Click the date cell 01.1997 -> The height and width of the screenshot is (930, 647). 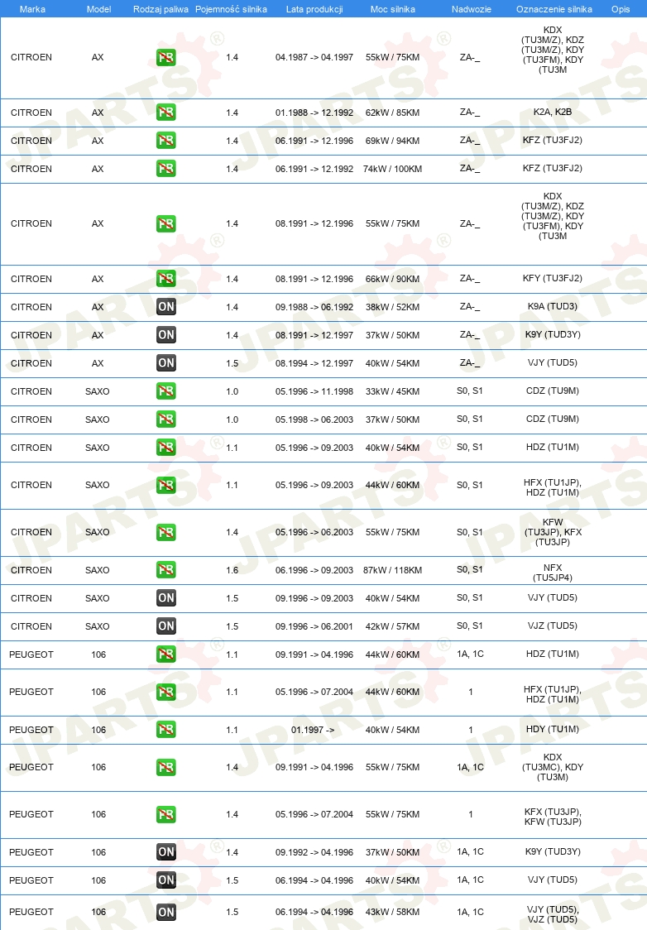[313, 730]
